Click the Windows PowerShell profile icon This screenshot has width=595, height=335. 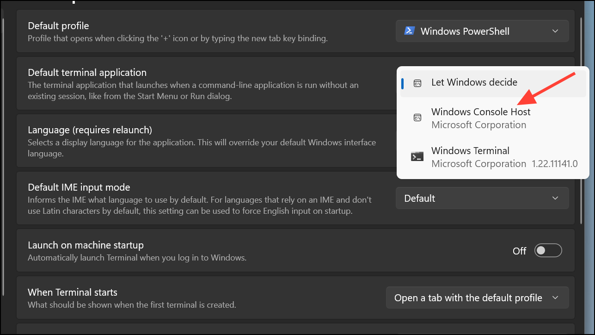410,31
